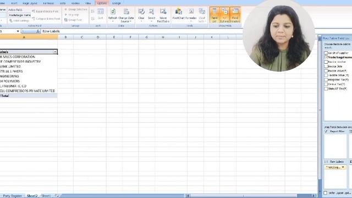This screenshot has width=352, height=198.
Task: Open the Row Labels filter dropdown
Action: click(55, 52)
